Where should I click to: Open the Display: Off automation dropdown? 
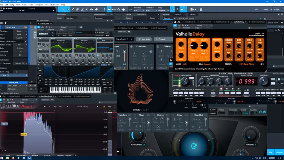[x=21, y=63]
